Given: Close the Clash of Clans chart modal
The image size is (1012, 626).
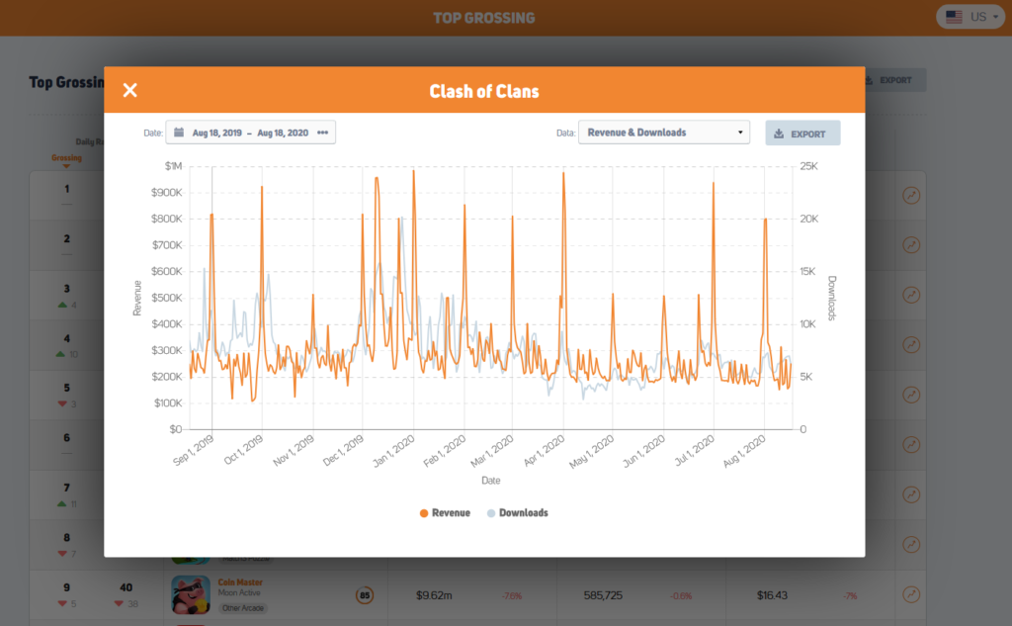Looking at the screenshot, I should (129, 90).
